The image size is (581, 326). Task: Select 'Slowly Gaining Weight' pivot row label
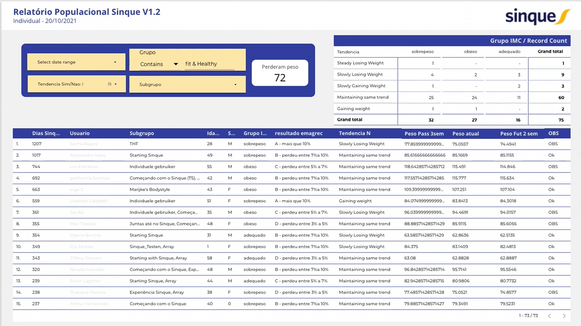coord(361,86)
